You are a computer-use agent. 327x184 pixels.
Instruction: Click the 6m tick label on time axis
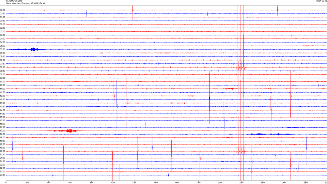(70, 183)
